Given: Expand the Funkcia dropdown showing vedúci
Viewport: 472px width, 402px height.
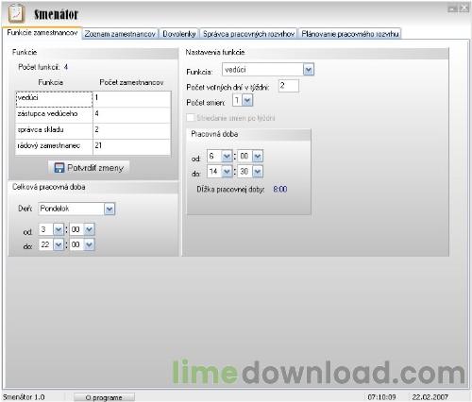Looking at the screenshot, I should coord(309,70).
